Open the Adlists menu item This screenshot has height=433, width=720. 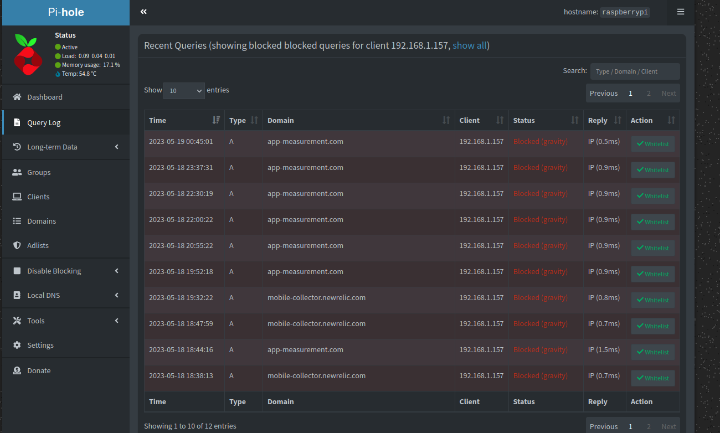[66, 245]
